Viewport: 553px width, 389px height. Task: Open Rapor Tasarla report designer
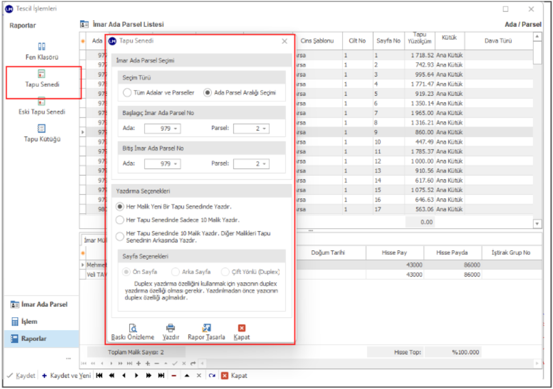click(x=206, y=328)
